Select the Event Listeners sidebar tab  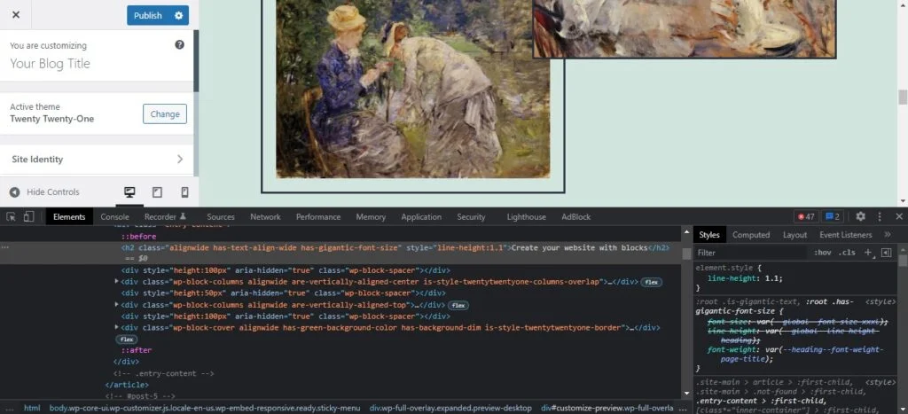[845, 235]
